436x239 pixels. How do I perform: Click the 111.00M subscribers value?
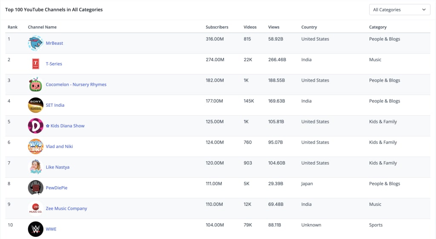tap(214, 183)
